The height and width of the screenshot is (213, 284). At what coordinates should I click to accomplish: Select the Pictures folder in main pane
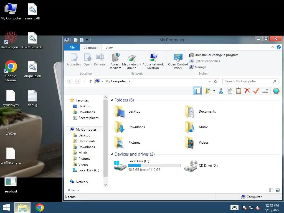point(127,143)
